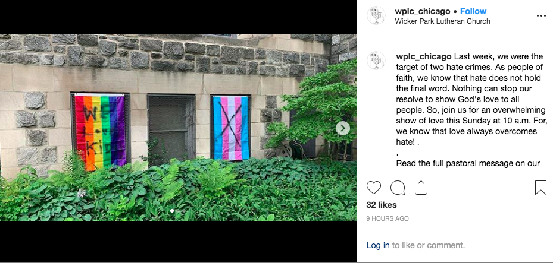Click the wplc_chicago profile avatar in header
The image size is (553, 263).
click(376, 15)
